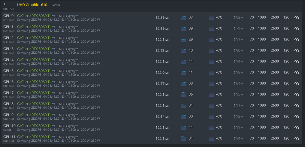Click the 1080 core clock value for GPU 9
The image size is (305, 147).
(x=262, y=116)
